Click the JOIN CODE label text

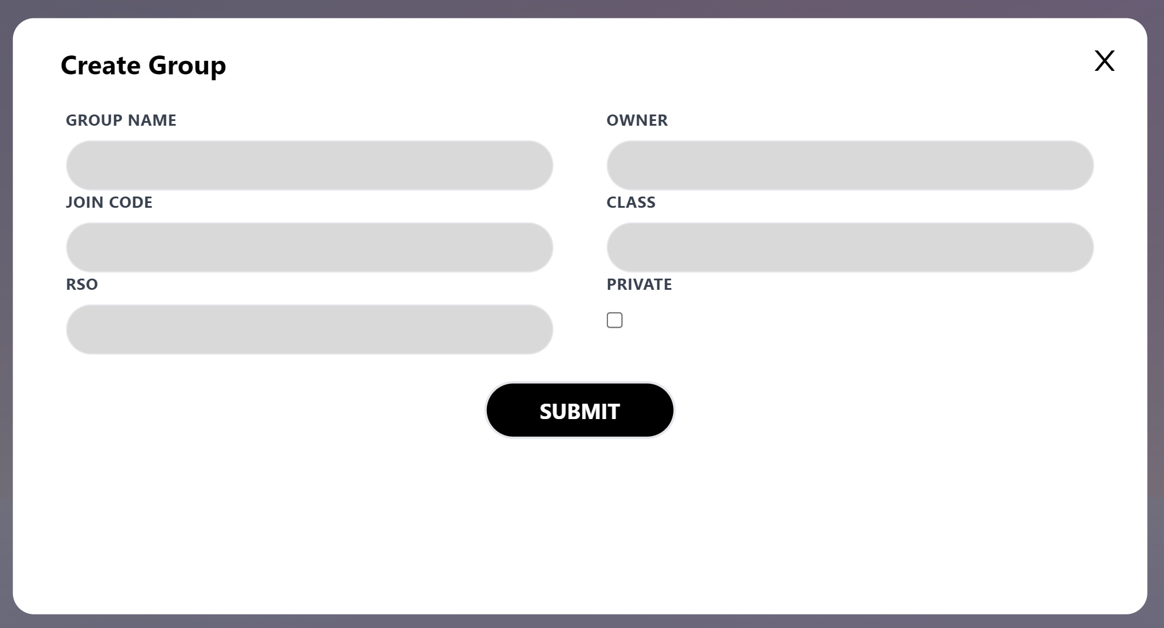point(109,202)
